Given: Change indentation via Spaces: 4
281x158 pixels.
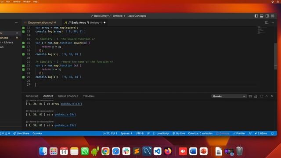Looking at the screenshot, I should (x=126, y=133).
